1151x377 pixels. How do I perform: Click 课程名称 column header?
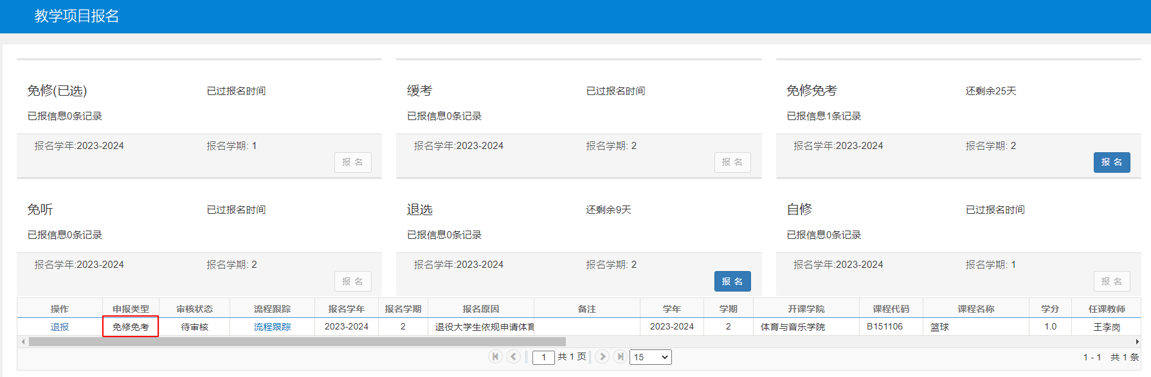coord(976,309)
